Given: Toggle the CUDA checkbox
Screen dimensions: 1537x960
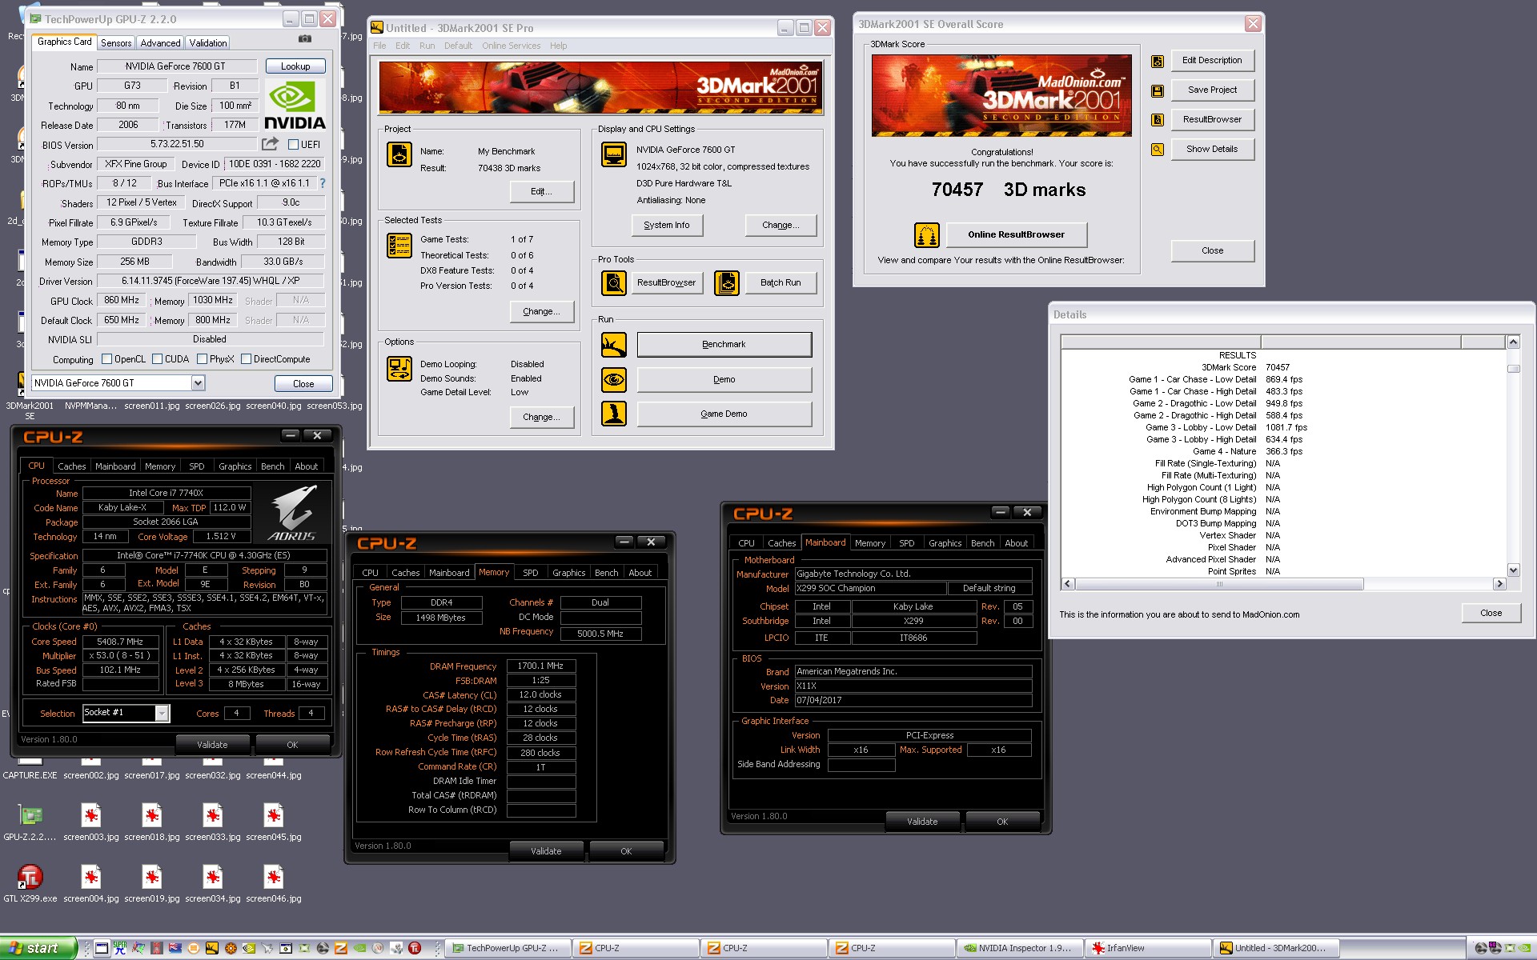Looking at the screenshot, I should pos(157,359).
